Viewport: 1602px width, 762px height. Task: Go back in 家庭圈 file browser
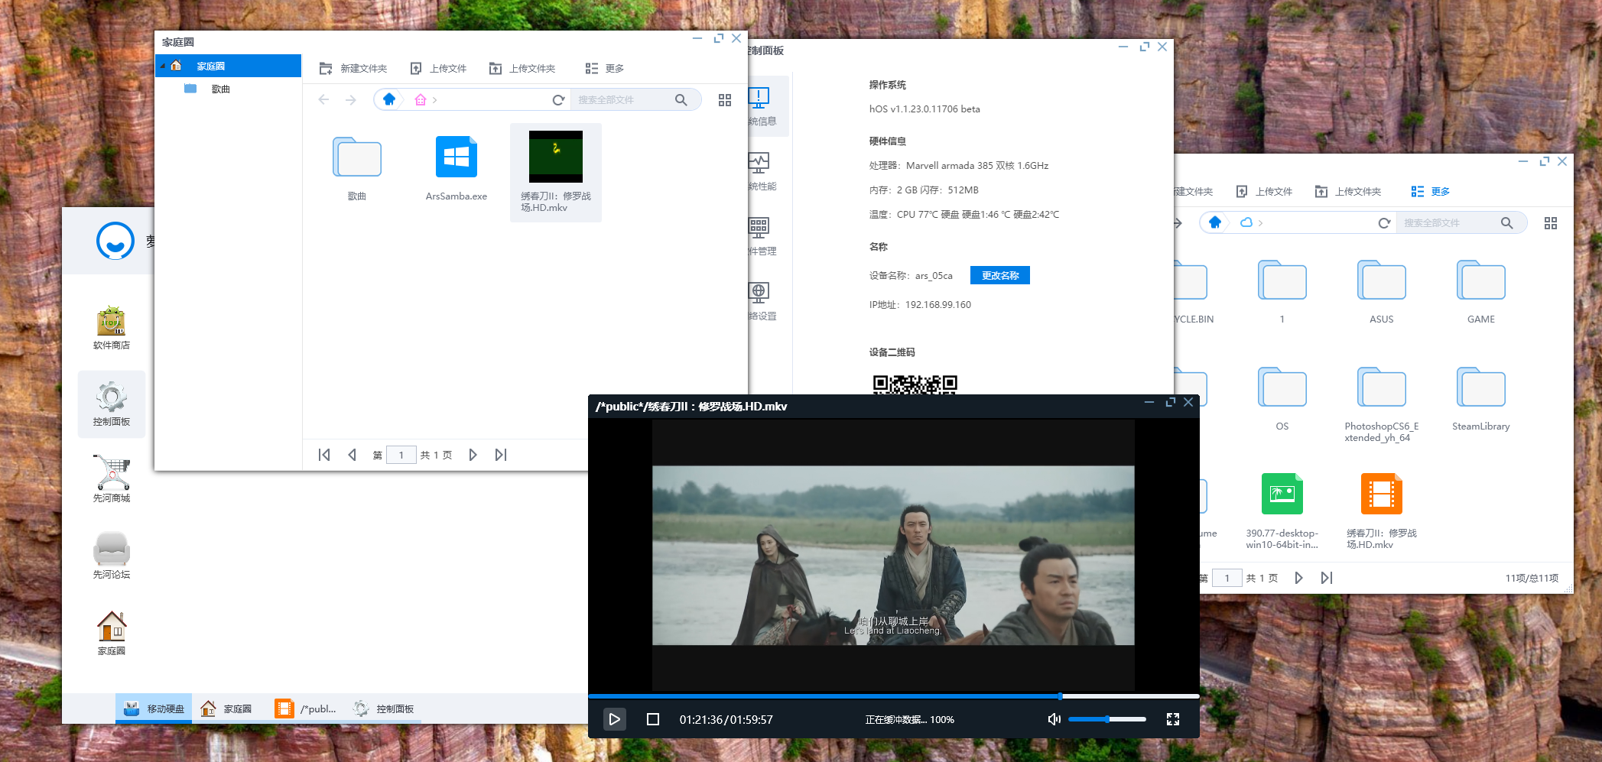coord(324,100)
